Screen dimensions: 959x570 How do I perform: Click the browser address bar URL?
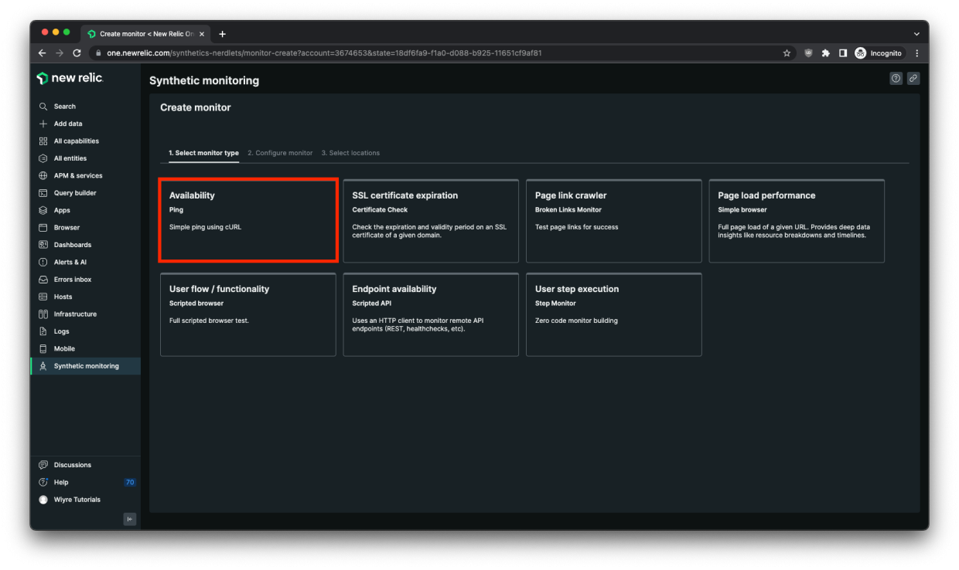387,53
